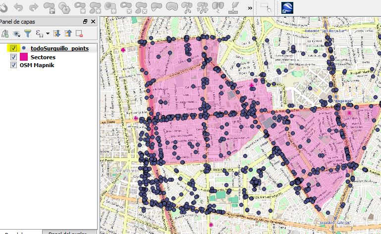Toggle the magnet snapping tool
This screenshot has width=381, height=234.
pyautogui.click(x=3, y=8)
